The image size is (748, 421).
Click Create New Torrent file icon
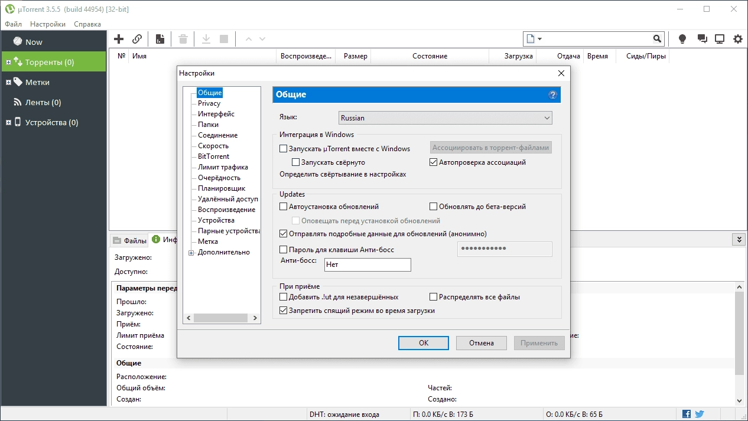(160, 39)
